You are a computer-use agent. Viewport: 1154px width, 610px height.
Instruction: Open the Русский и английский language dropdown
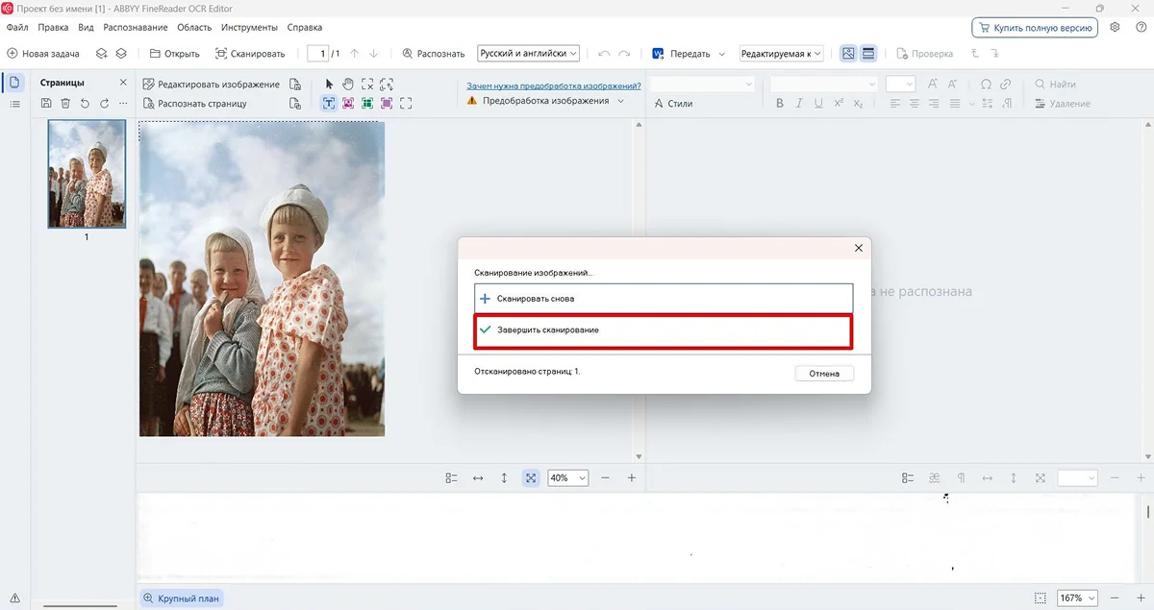click(529, 54)
